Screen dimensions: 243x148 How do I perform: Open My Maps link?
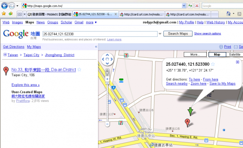[34, 47]
